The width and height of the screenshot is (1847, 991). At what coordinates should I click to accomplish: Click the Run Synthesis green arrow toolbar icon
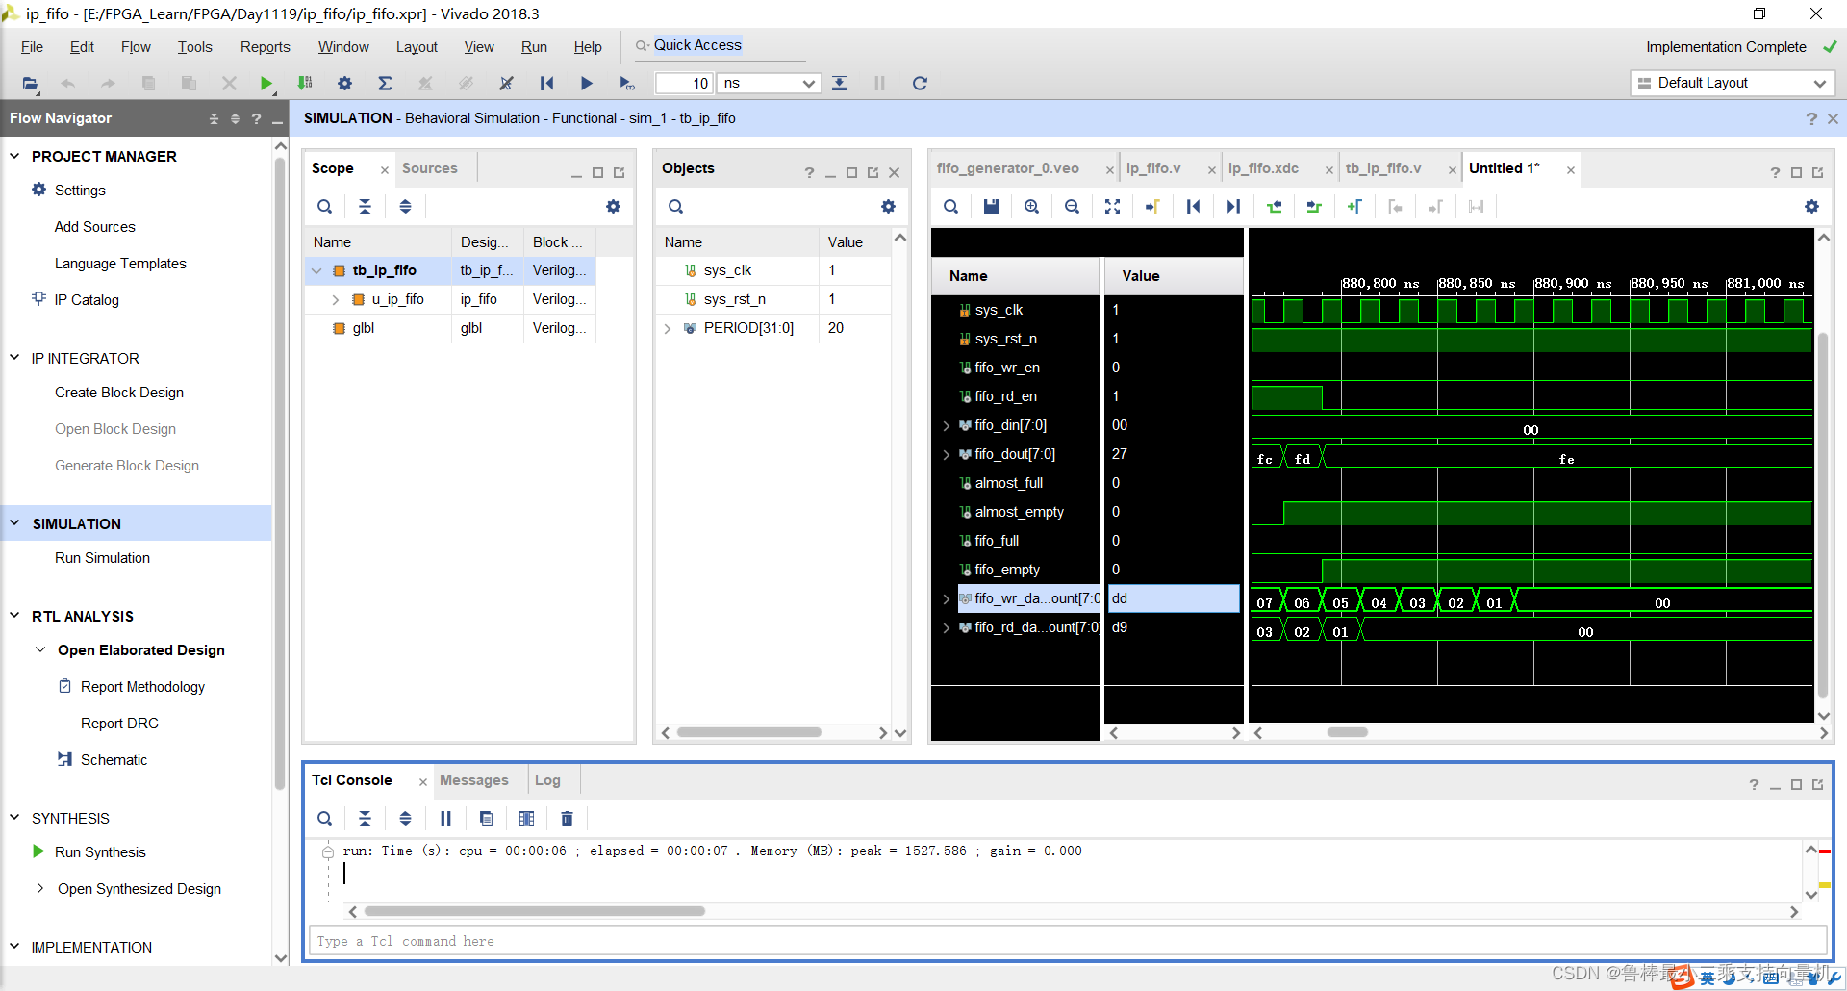266,84
